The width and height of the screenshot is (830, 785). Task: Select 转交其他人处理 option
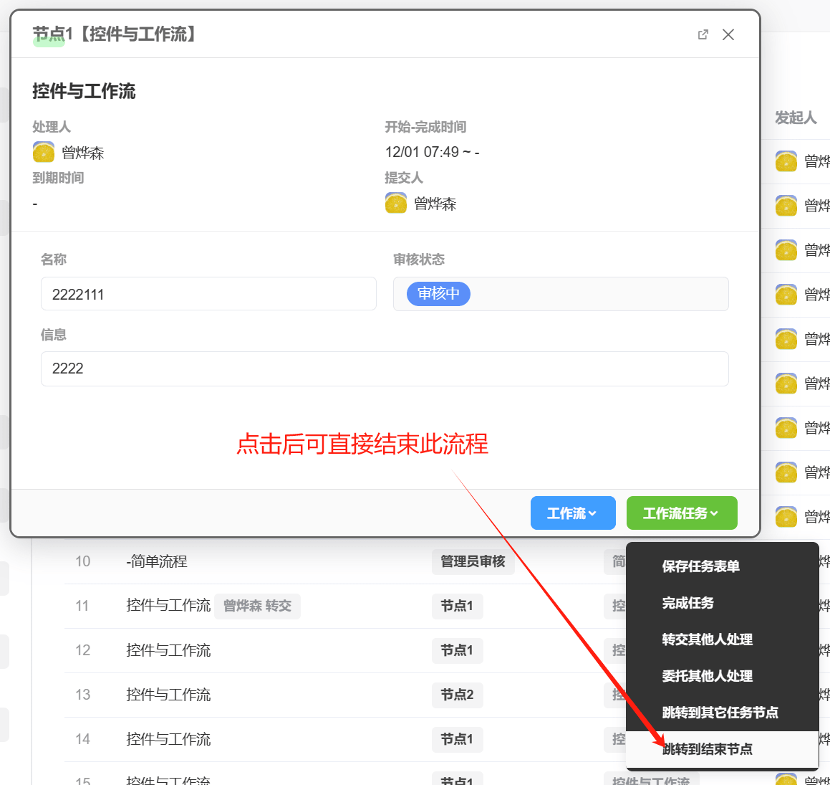point(707,639)
